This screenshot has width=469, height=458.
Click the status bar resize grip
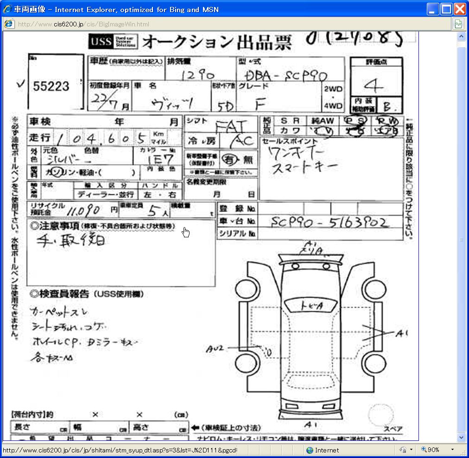click(464, 453)
